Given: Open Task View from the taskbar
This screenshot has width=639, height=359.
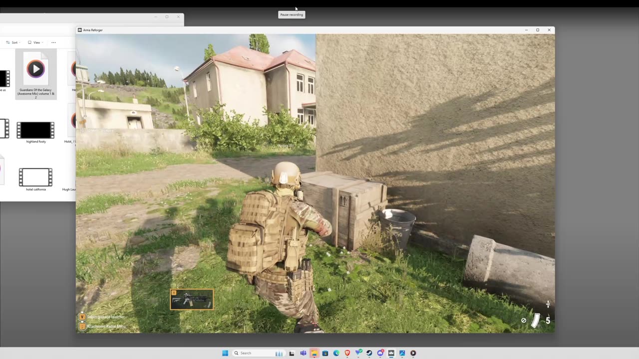Looking at the screenshot, I should (x=292, y=353).
